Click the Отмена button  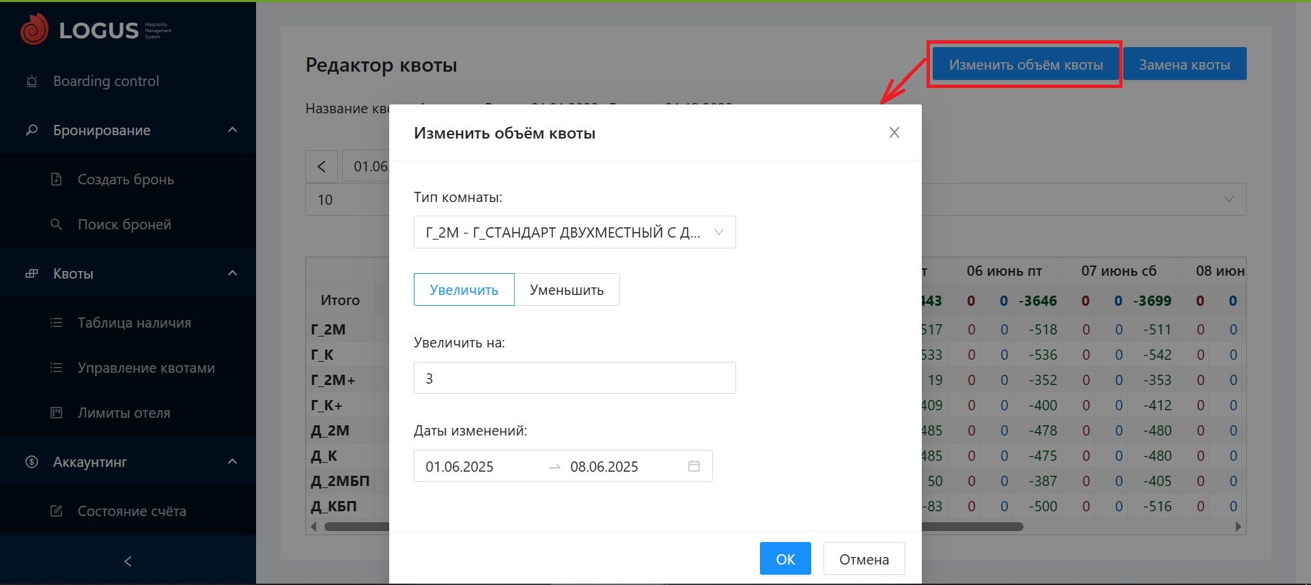864,559
